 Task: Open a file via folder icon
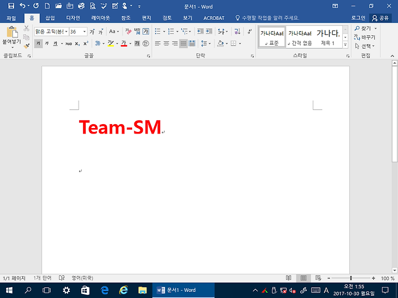click(x=59, y=6)
